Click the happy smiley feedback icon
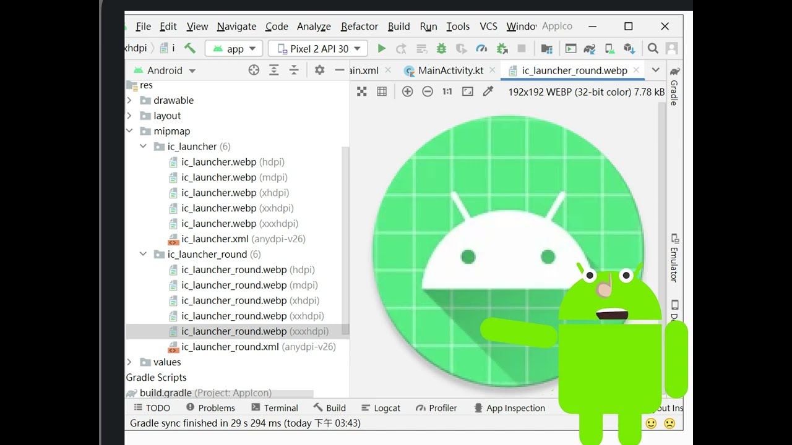 click(651, 423)
